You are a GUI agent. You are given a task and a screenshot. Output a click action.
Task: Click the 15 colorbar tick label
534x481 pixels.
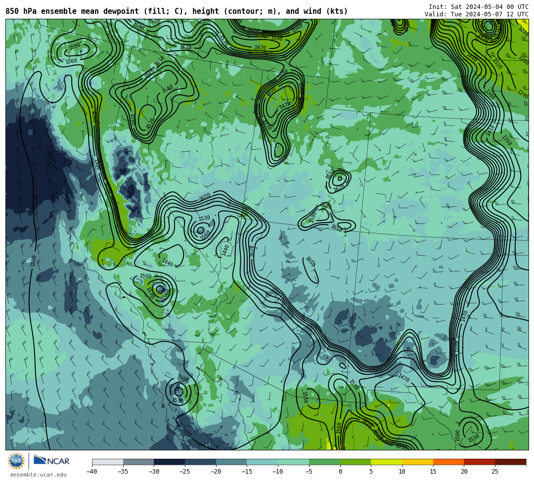[433, 472]
